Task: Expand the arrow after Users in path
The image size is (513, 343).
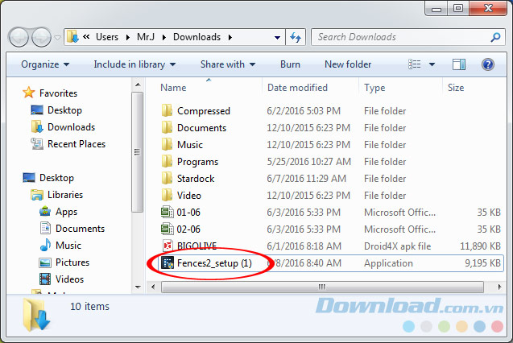Action: [x=127, y=37]
